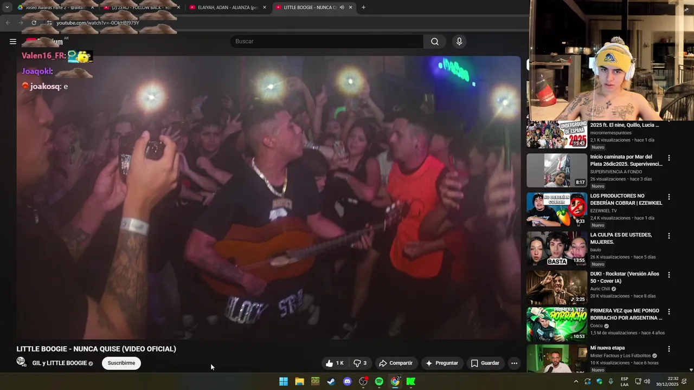Start voice search with the microphone icon
Viewport: 694px width, 390px height.
[x=459, y=41]
